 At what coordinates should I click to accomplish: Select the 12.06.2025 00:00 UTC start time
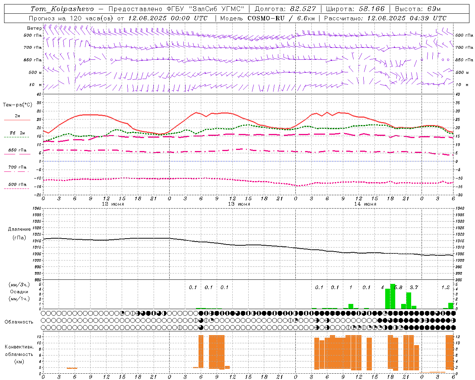click(168, 18)
